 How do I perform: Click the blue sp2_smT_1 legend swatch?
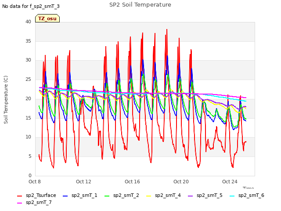click(65, 196)
